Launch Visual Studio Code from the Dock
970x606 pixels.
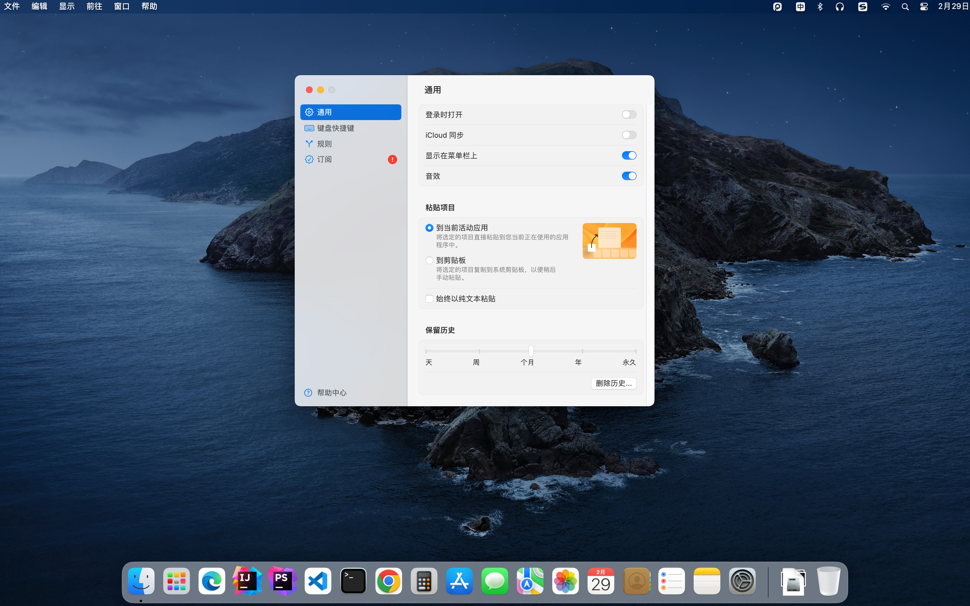(318, 581)
